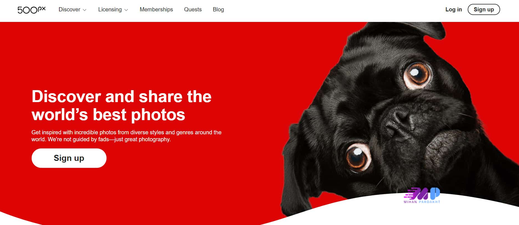Click the pug's lower eye
This screenshot has height=225, width=519.
tap(357, 157)
